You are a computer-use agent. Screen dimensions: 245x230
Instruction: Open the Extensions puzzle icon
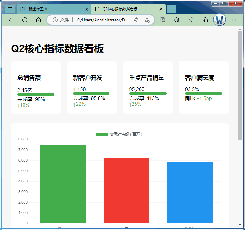click(176, 20)
